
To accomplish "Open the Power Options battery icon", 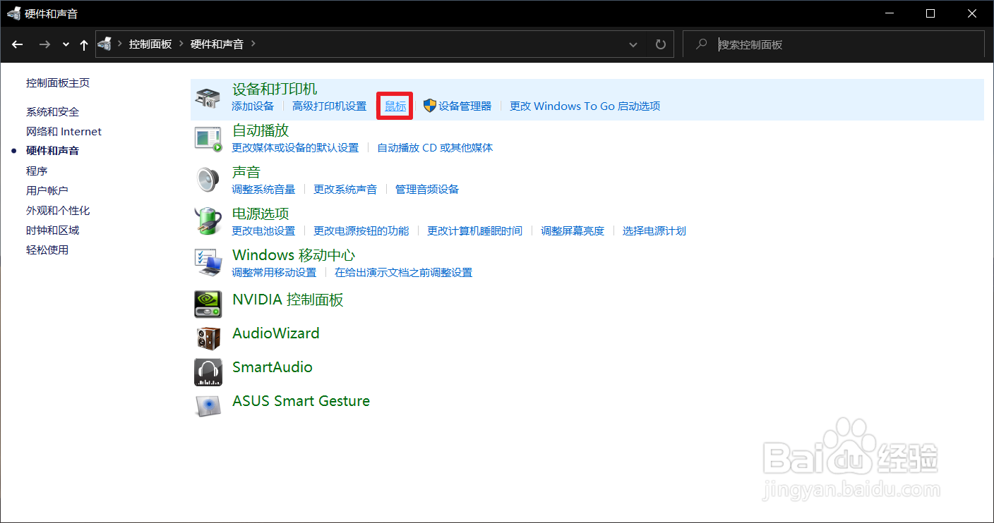I will tap(208, 221).
